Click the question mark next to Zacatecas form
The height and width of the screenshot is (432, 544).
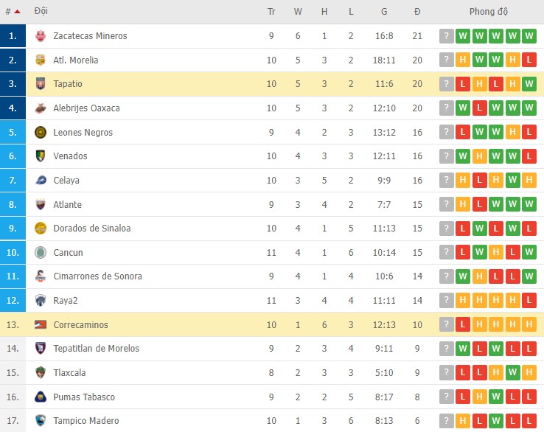tap(447, 36)
